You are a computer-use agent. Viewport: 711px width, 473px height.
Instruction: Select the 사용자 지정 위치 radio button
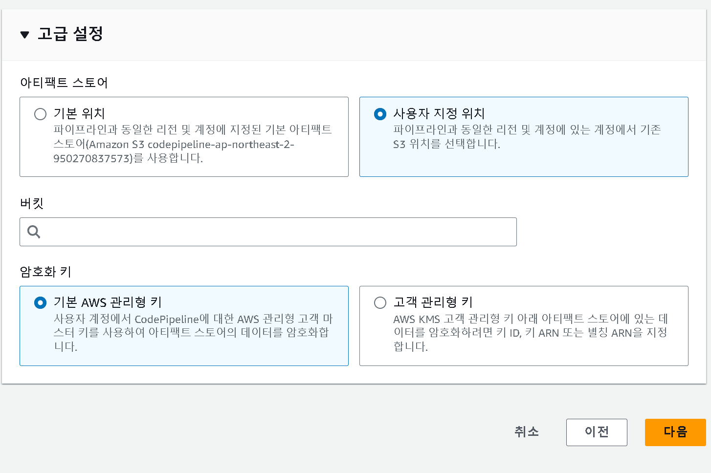[380, 114]
